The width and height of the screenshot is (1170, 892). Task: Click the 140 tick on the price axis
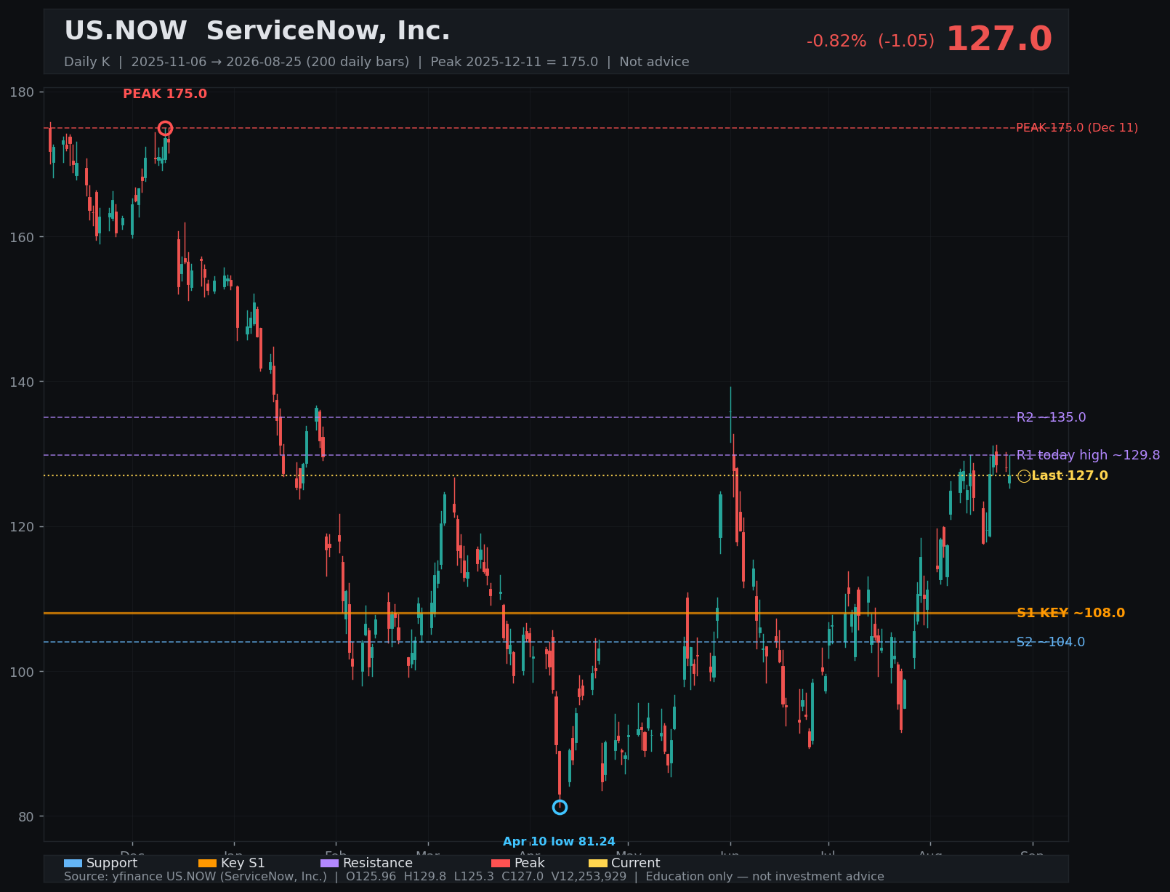tap(23, 382)
